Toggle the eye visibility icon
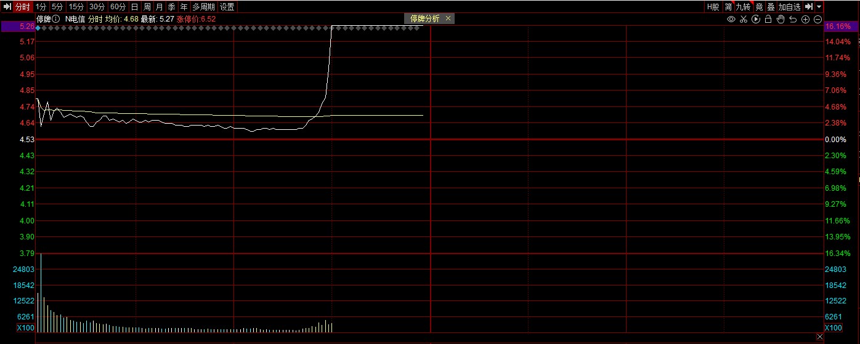The height and width of the screenshot is (344, 860). pos(731,20)
